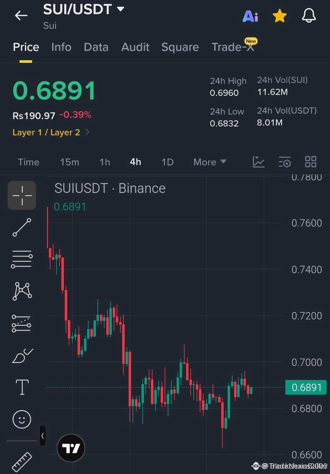The image size is (330, 474).
Task: Tap the Rs190.97 converted price
Action: [34, 116]
